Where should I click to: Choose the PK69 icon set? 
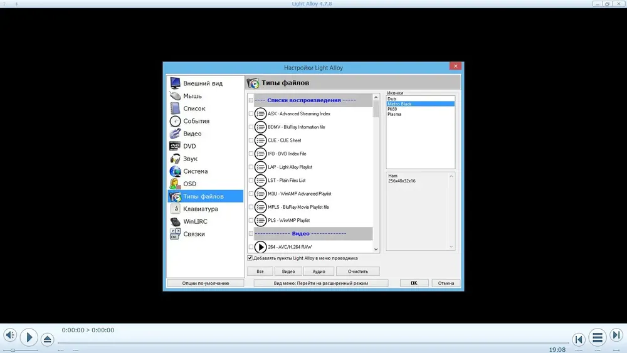[420, 109]
